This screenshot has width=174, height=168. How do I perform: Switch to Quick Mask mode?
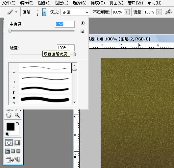[x=17, y=143]
